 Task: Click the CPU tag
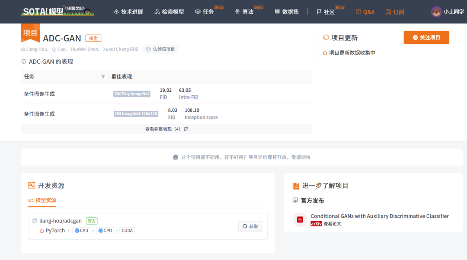point(81,231)
